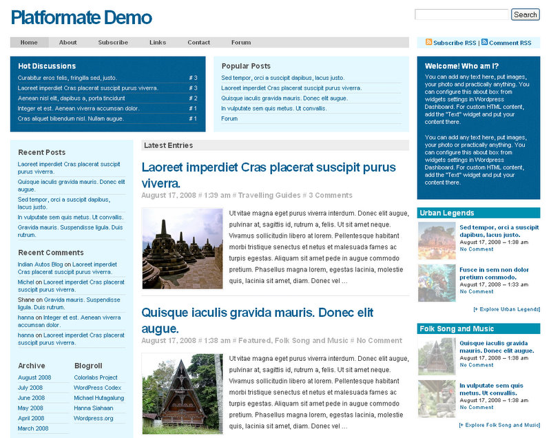The height and width of the screenshot is (438, 551).
Task: Open blogroll link WordPress Codex
Action: (x=97, y=388)
